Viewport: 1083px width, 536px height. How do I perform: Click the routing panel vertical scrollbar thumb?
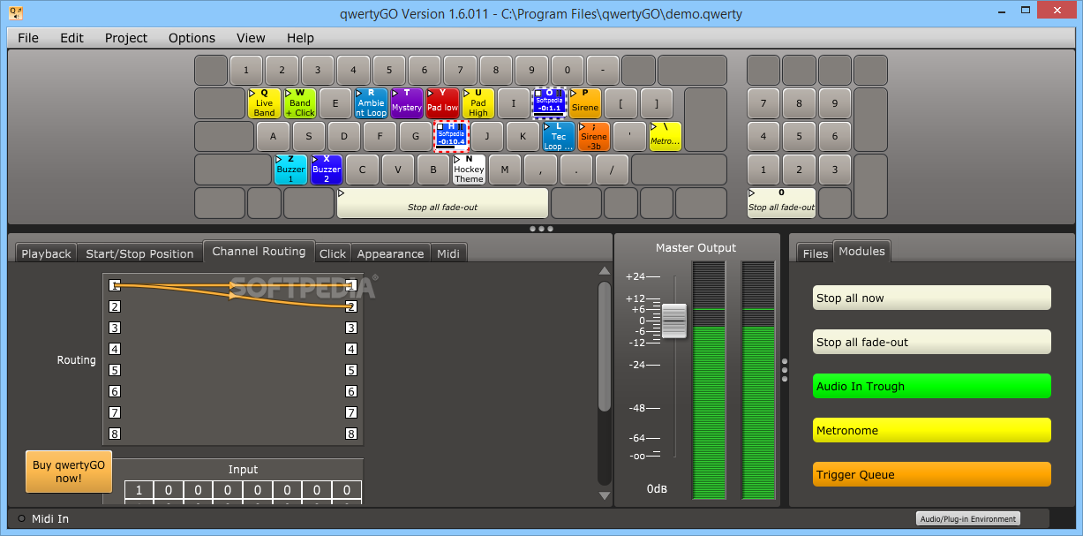(x=604, y=346)
